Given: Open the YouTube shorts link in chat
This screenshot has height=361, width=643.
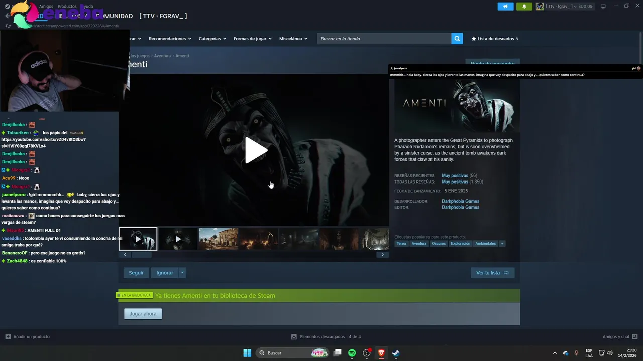Looking at the screenshot, I should [43, 142].
